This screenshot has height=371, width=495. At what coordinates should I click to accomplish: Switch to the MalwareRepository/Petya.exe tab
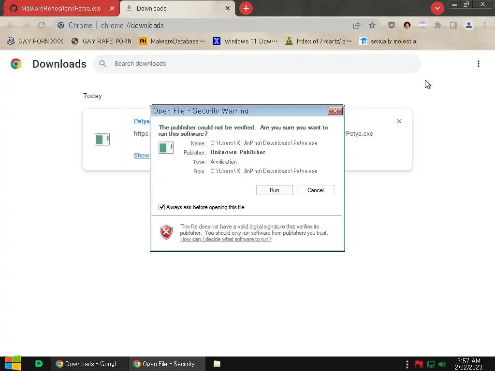(x=60, y=9)
